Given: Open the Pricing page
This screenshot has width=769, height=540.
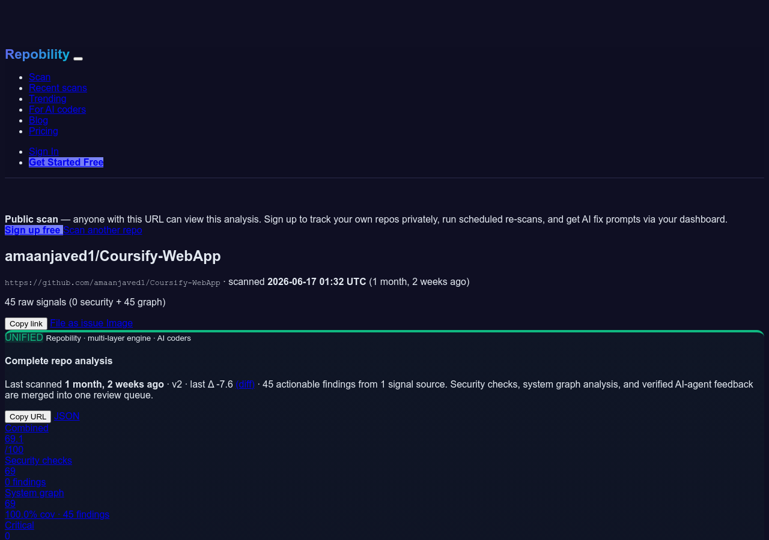Looking at the screenshot, I should (43, 131).
